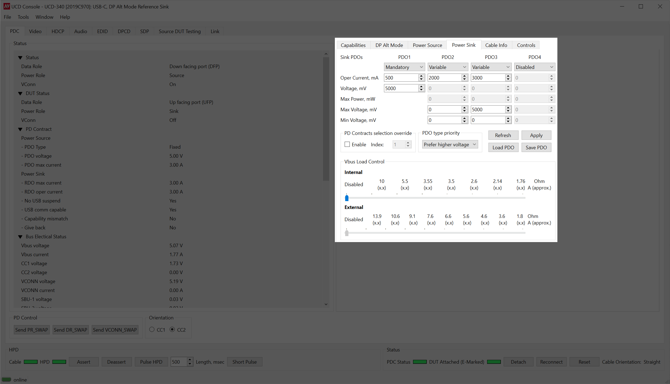Click the Detach button

pyautogui.click(x=518, y=362)
